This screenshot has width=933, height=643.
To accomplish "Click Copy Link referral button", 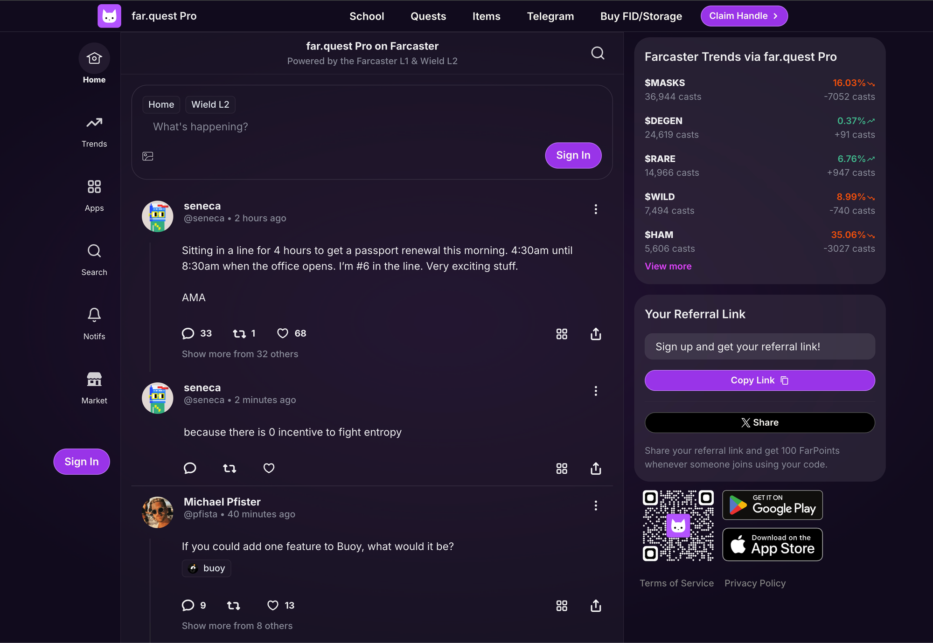I will point(759,379).
